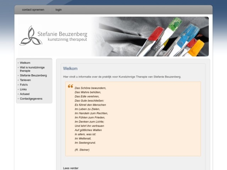
Task: Open the "Foto's" sidebar link
Action: (24, 85)
